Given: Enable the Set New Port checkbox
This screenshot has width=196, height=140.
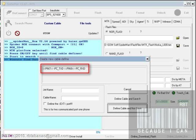Looking at the screenshot, I should click(x=30, y=10).
